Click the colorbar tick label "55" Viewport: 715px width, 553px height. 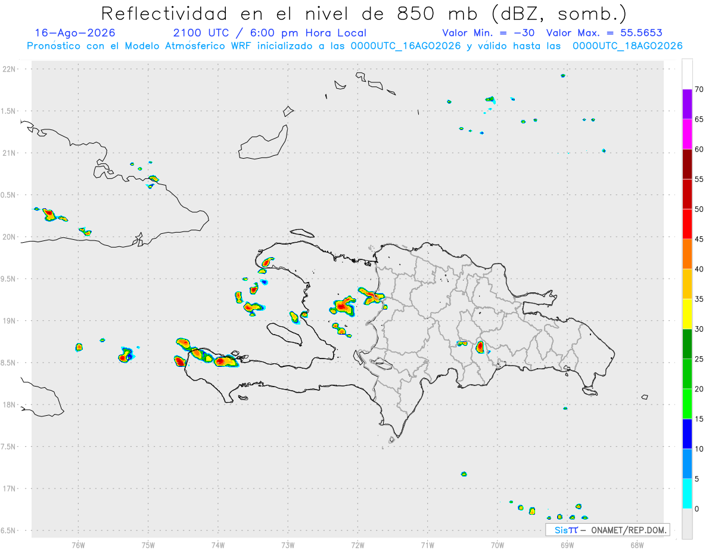699,179
